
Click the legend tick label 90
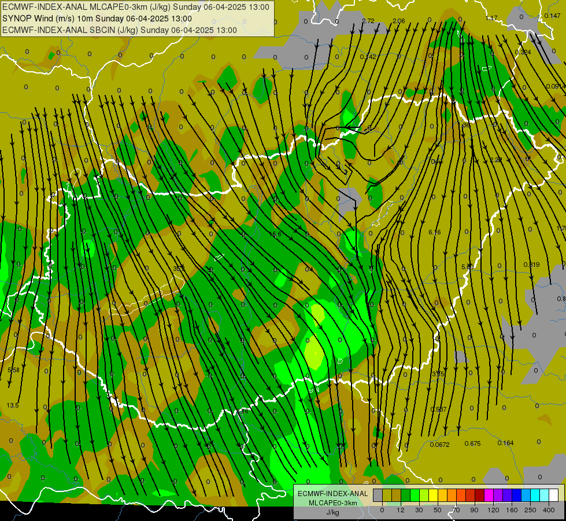(x=474, y=510)
